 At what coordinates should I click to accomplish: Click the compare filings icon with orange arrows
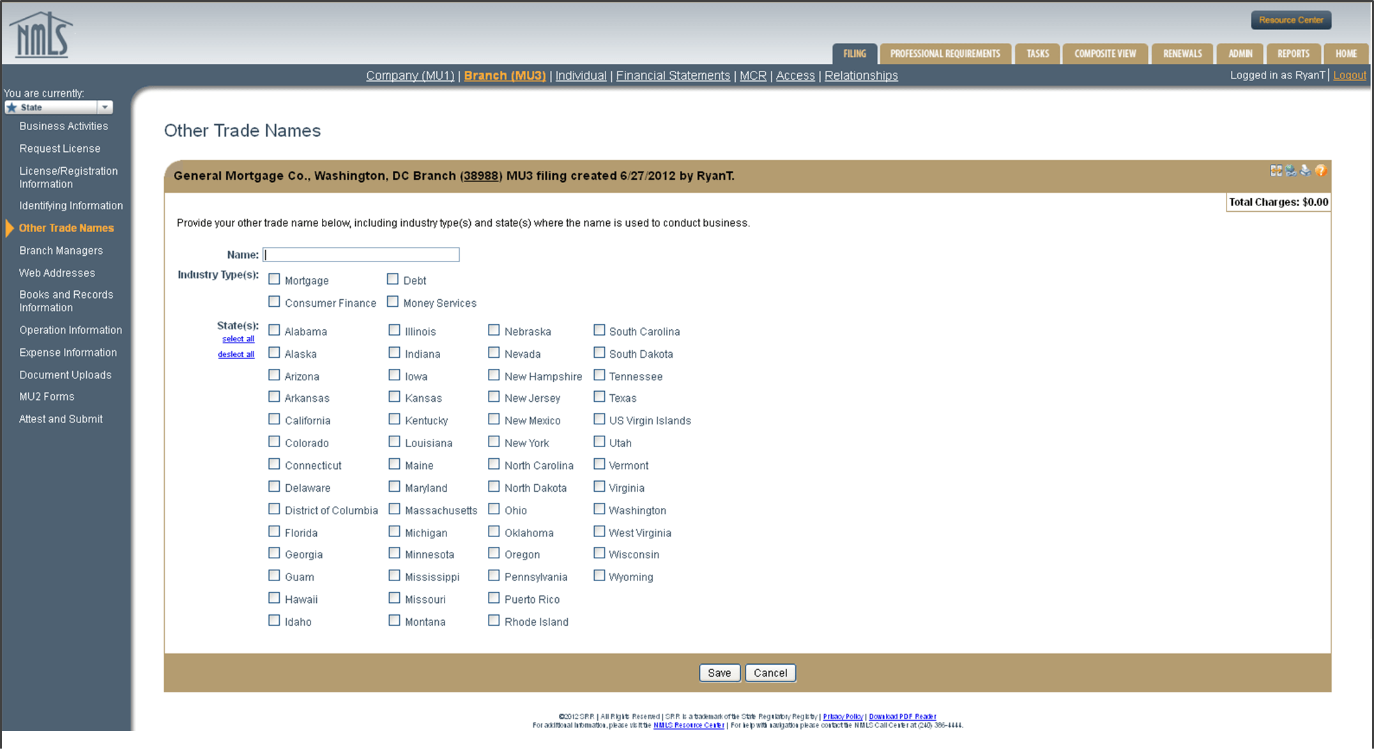(1276, 170)
